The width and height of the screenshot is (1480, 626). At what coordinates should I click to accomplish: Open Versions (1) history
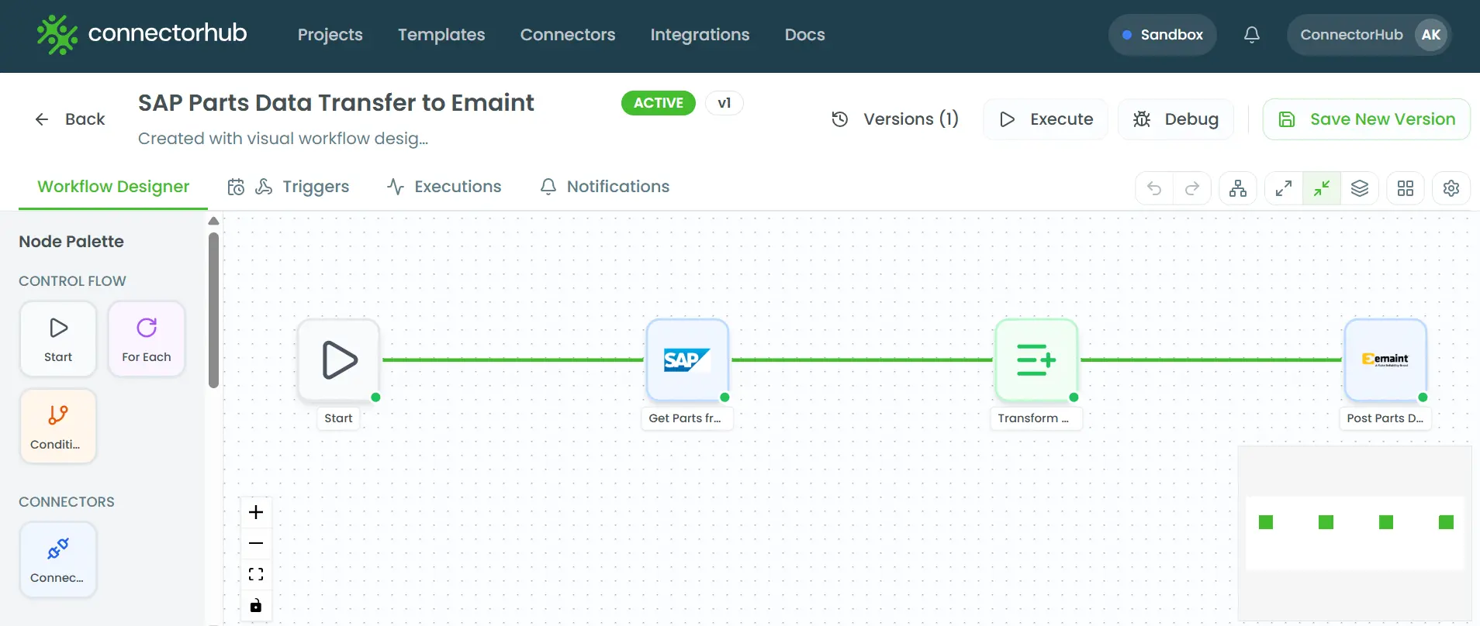coord(895,119)
